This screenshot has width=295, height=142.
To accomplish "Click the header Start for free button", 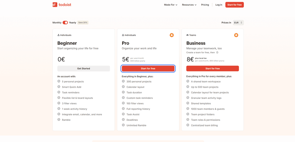I will [x=234, y=5].
